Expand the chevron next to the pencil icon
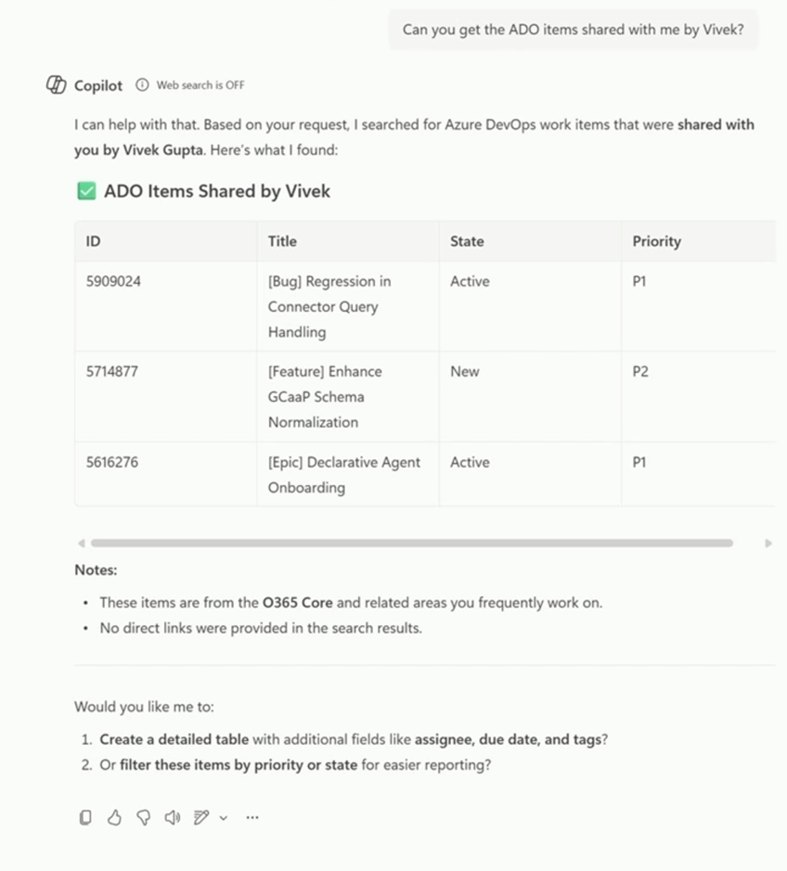This screenshot has height=871, width=787. click(223, 818)
